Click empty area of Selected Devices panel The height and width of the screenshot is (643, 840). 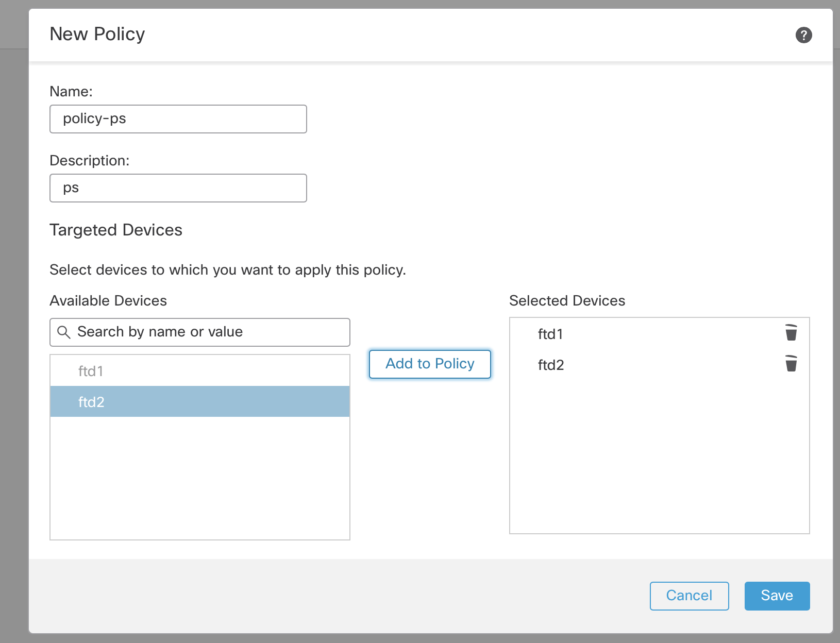(x=659, y=454)
